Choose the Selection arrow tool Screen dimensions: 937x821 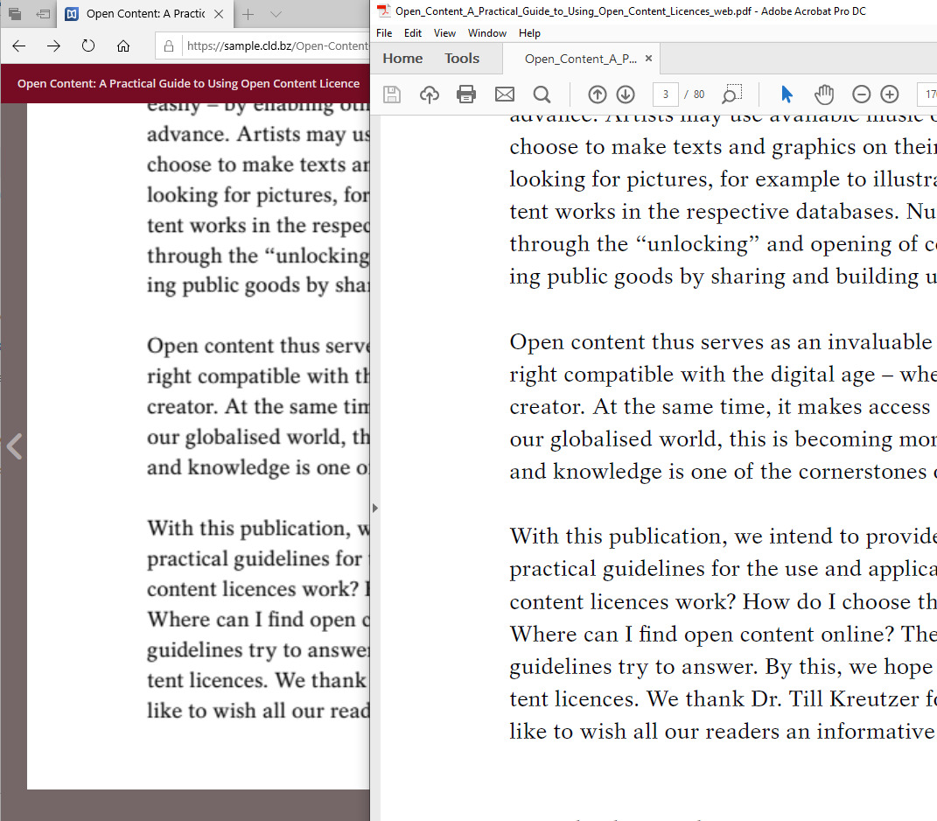click(787, 95)
